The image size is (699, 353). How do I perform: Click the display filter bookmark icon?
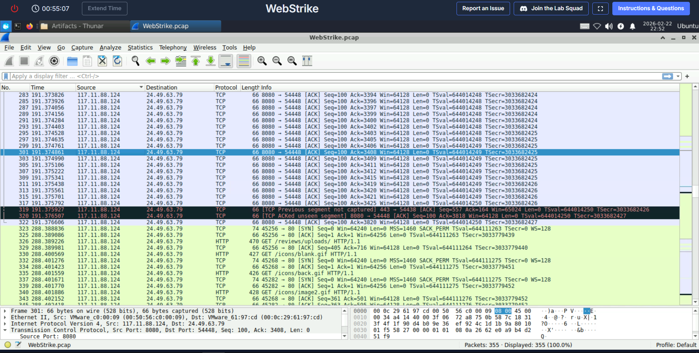tap(5, 76)
